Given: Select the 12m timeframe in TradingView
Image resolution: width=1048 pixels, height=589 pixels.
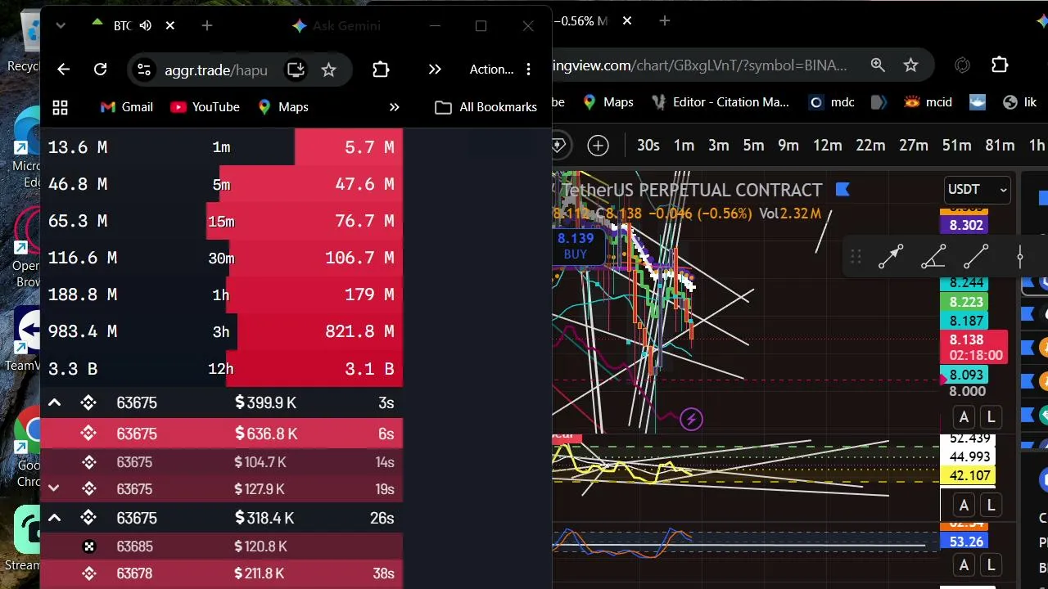Looking at the screenshot, I should (828, 145).
